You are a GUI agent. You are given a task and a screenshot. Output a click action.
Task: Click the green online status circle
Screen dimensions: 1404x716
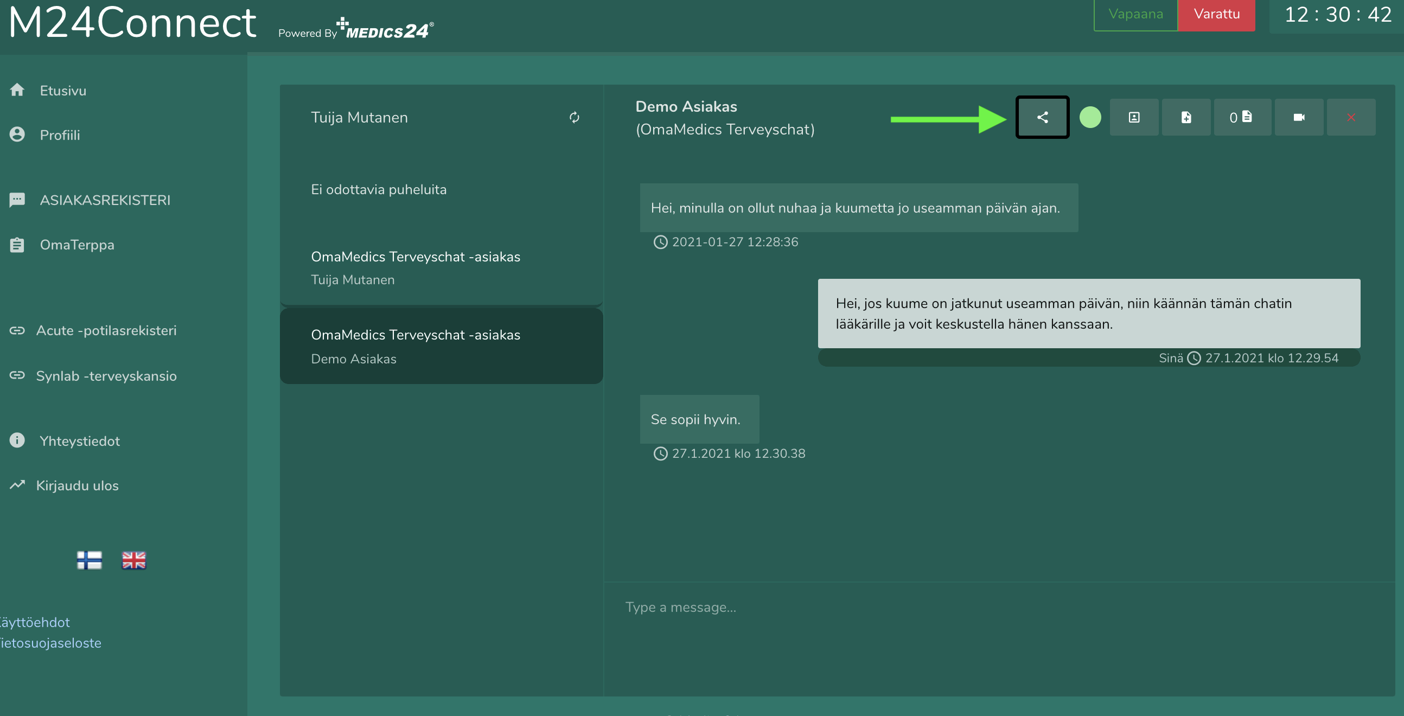pos(1089,117)
